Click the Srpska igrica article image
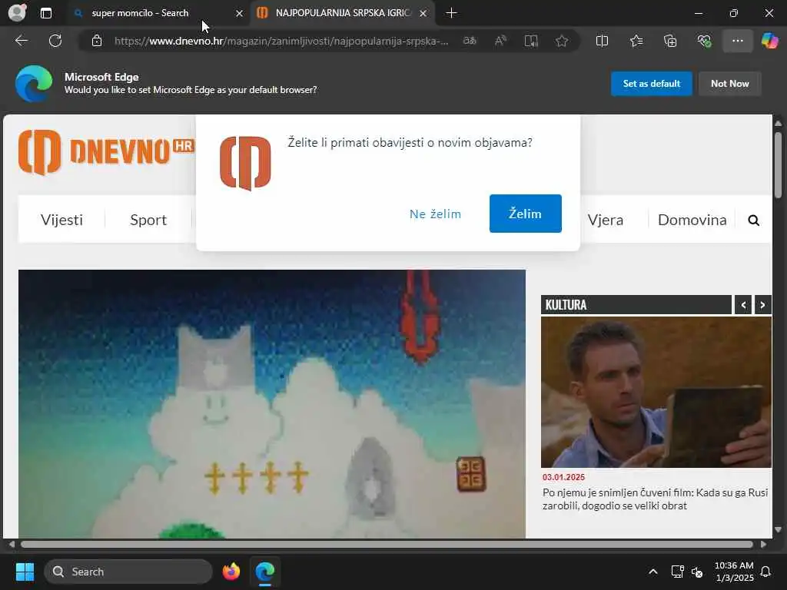 coord(272,404)
